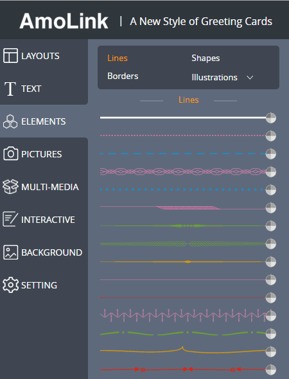The height and width of the screenshot is (379, 289).
Task: Select the green line with center beads
Action: click(x=183, y=225)
